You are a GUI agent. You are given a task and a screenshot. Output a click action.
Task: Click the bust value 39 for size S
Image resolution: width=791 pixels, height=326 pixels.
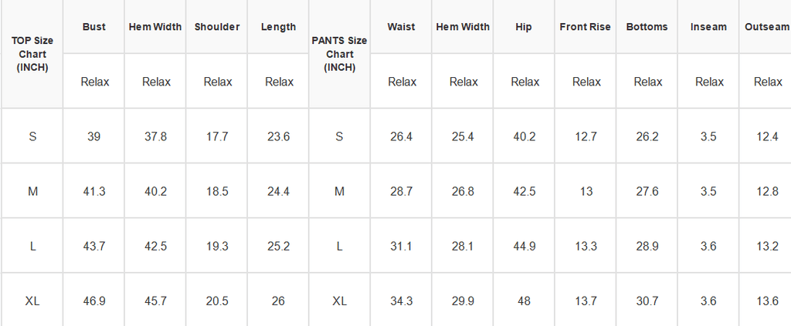pyautogui.click(x=93, y=136)
